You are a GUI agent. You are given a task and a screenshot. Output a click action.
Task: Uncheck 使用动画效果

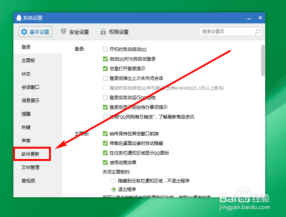pyautogui.click(x=105, y=163)
